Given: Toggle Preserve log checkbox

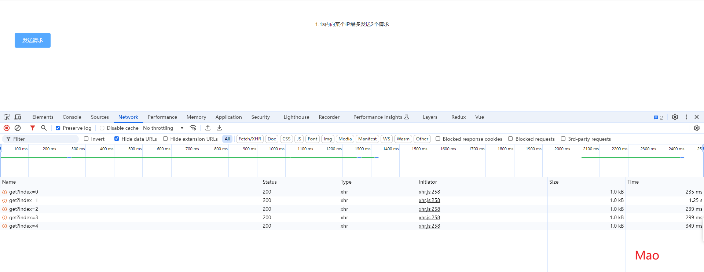Looking at the screenshot, I should [x=58, y=128].
